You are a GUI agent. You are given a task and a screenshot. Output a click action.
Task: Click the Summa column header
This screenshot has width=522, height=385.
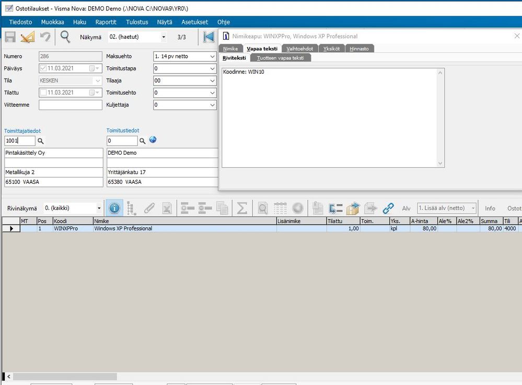pos(491,221)
